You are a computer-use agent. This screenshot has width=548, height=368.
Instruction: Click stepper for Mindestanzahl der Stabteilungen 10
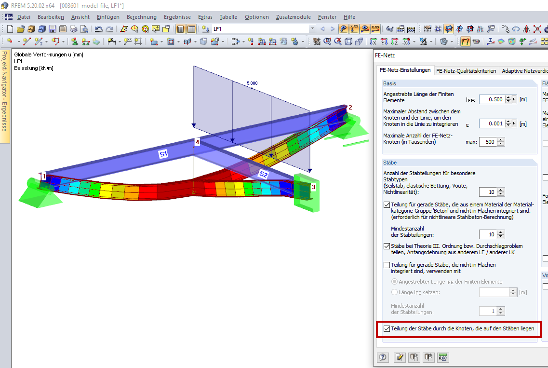tap(501, 234)
